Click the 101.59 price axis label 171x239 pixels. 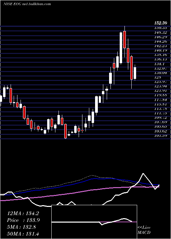(160, 136)
